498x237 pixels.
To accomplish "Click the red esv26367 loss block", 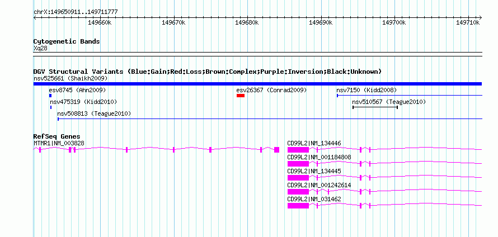I will pos(241,96).
